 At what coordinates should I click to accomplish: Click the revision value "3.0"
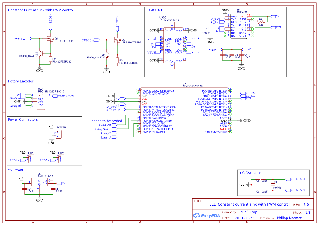[306, 204]
